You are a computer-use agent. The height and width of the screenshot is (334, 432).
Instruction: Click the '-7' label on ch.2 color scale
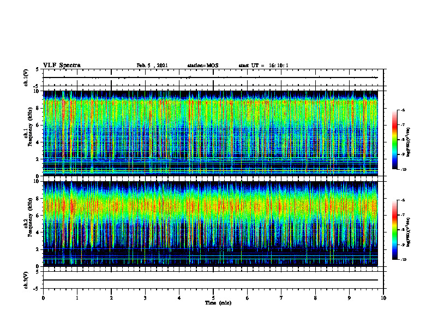click(403, 214)
